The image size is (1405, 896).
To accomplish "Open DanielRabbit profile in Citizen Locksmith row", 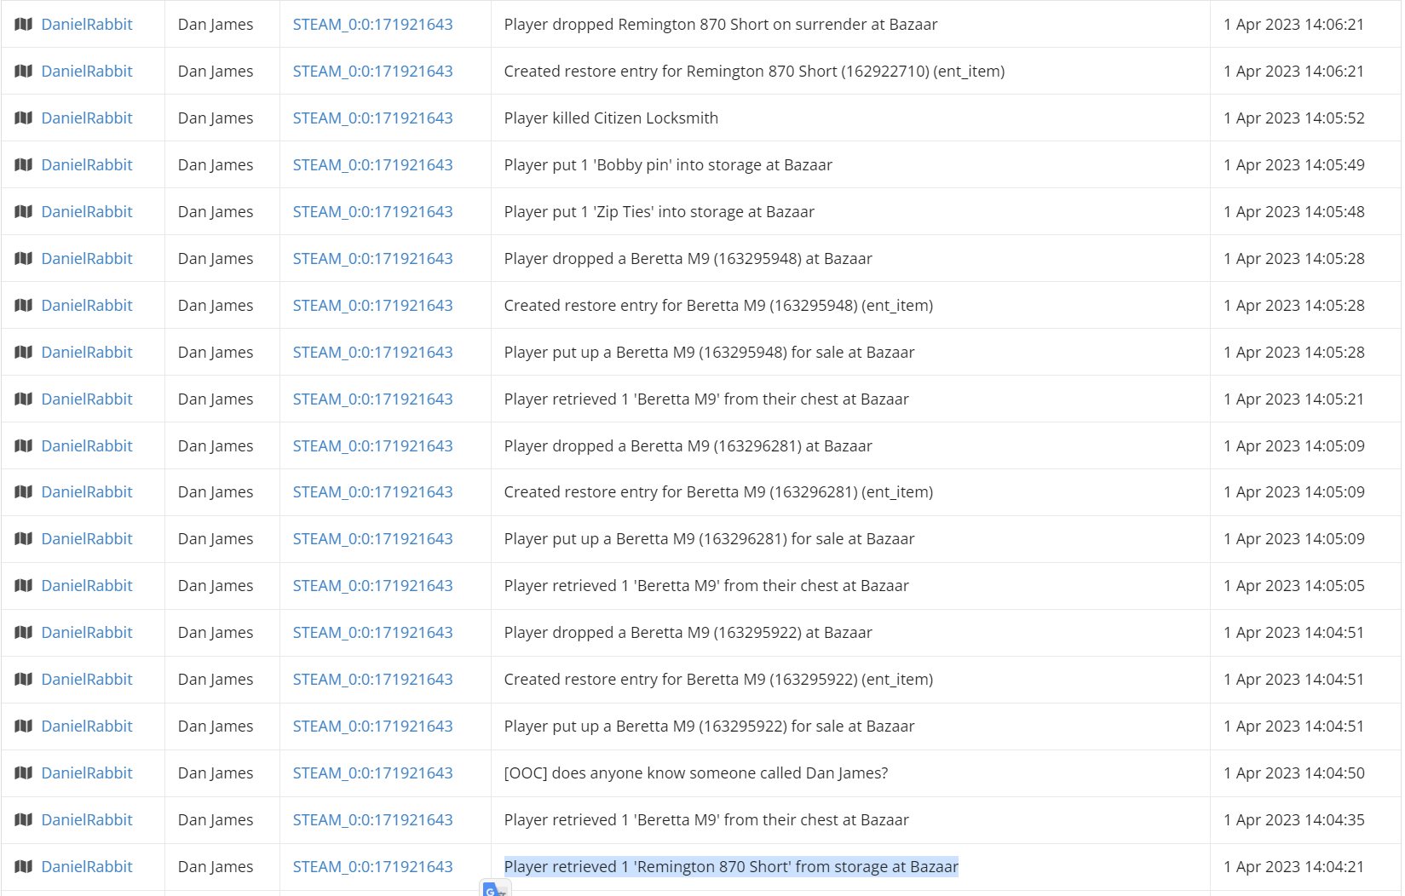I will (87, 118).
